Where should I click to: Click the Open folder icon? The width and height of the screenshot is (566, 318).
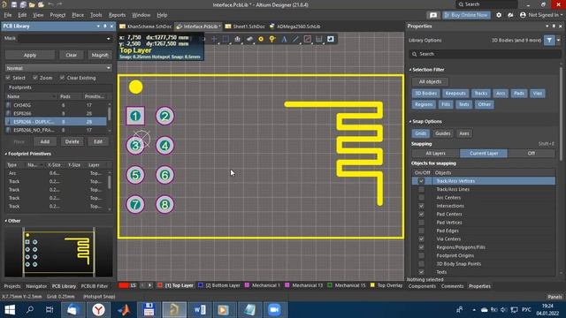click(x=32, y=4)
